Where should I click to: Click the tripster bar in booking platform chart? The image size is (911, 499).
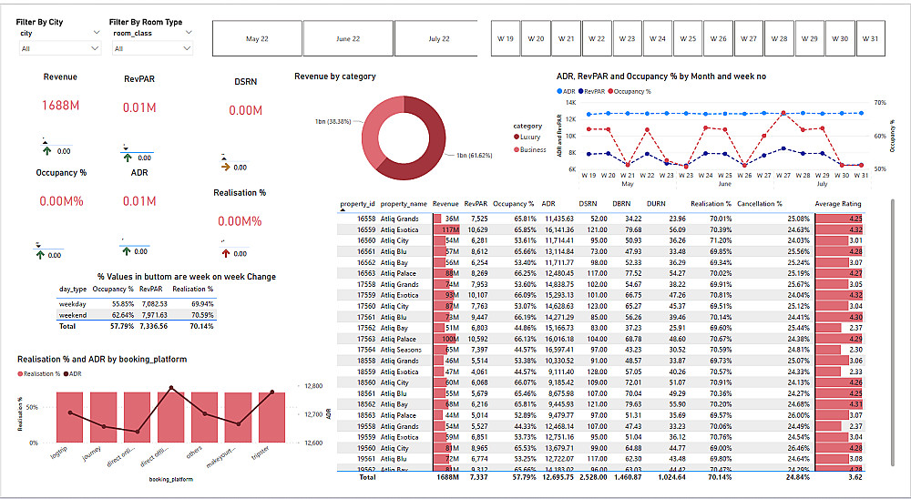point(271,417)
